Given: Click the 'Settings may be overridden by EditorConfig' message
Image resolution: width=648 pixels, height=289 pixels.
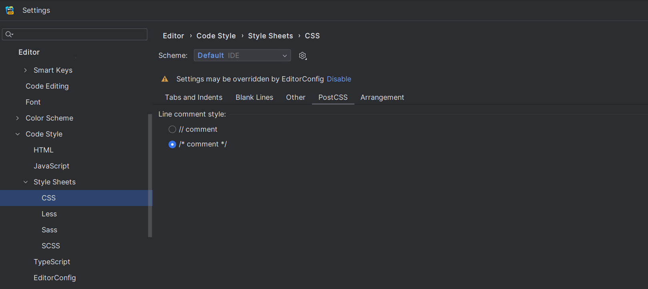Looking at the screenshot, I should click(250, 79).
